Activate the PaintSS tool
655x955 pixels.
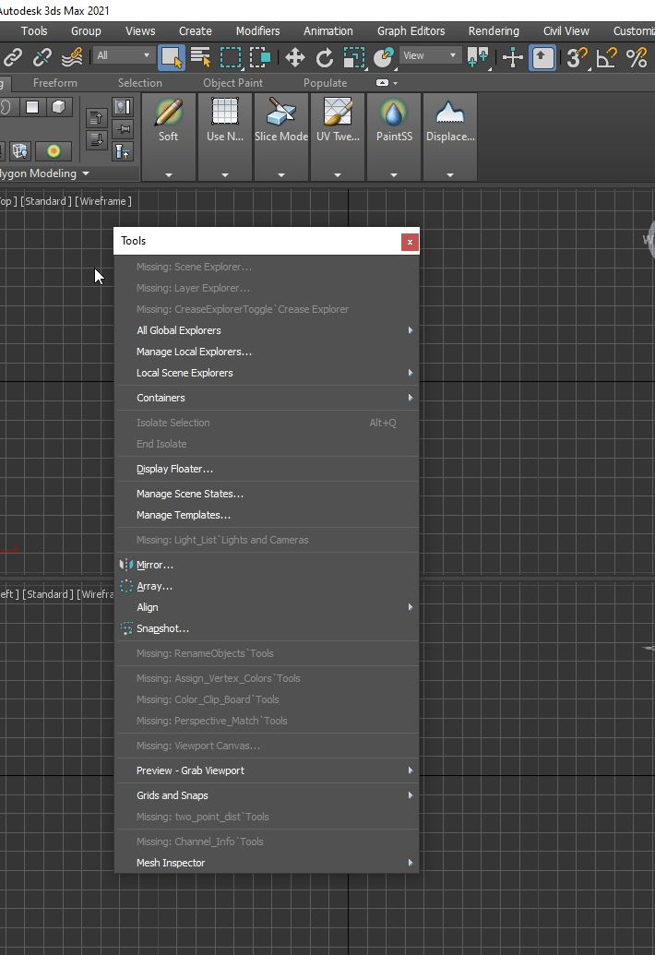click(394, 120)
